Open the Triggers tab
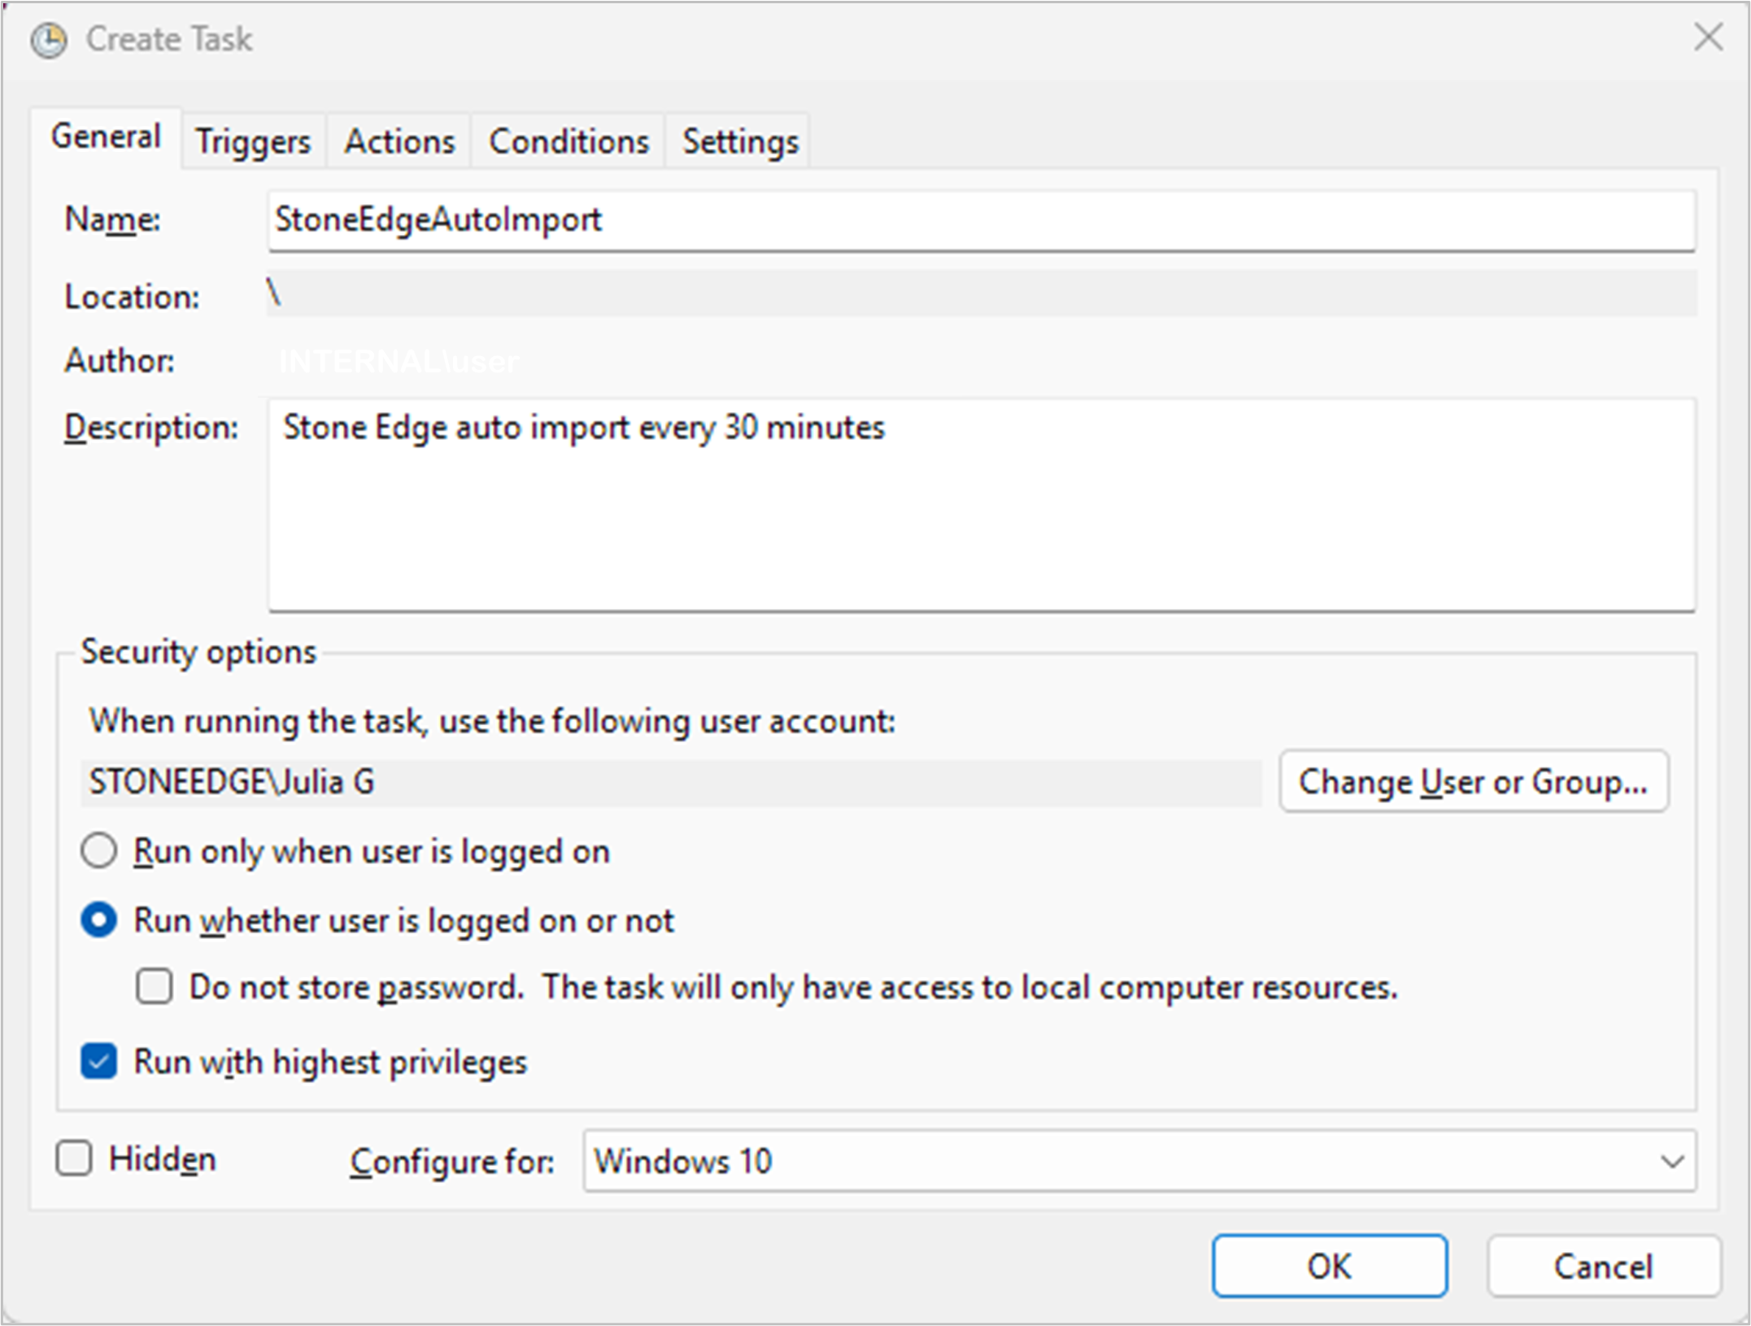The height and width of the screenshot is (1326, 1751). pyautogui.click(x=253, y=141)
